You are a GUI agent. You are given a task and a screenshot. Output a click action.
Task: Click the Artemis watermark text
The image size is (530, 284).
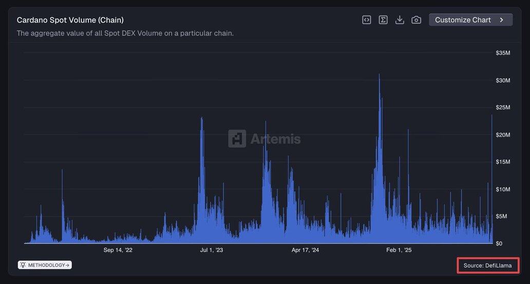pos(275,138)
